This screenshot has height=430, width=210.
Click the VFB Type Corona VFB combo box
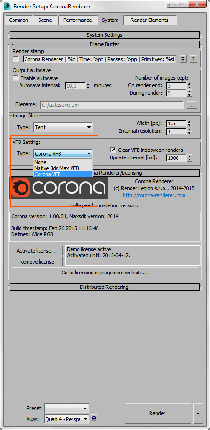point(63,154)
